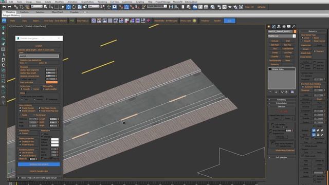The image size is (329, 185).
Task: Click Pin Stack icon below modifier stack
Action: point(270,92)
